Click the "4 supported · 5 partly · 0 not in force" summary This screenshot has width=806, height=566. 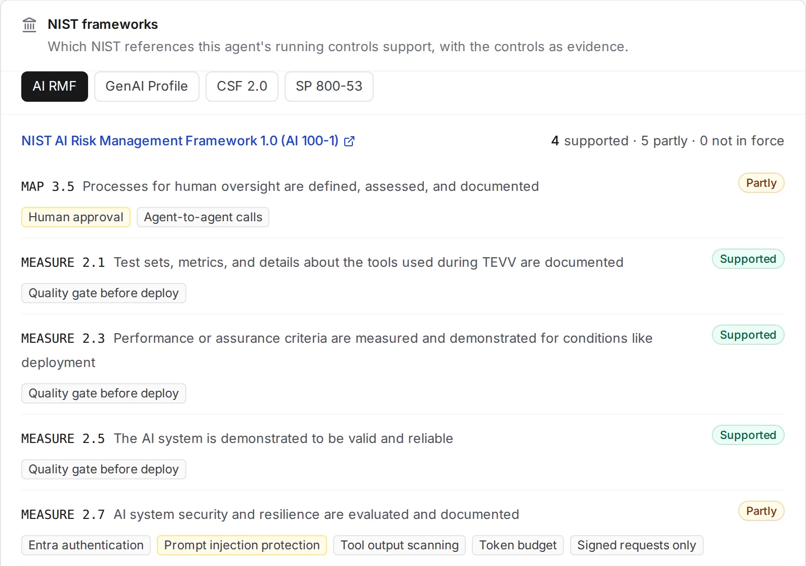pos(668,141)
